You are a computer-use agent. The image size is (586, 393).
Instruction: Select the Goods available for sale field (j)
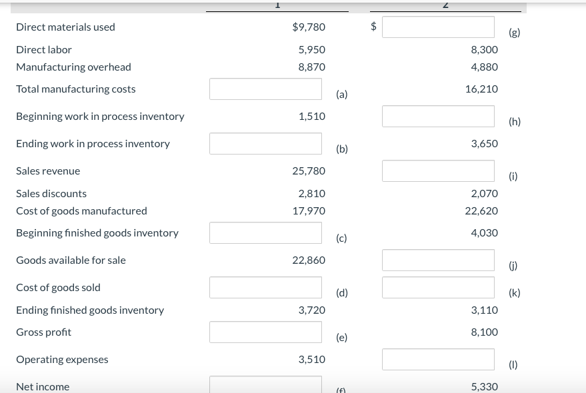tap(438, 260)
